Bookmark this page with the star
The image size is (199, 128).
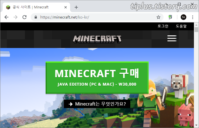pos(158,17)
